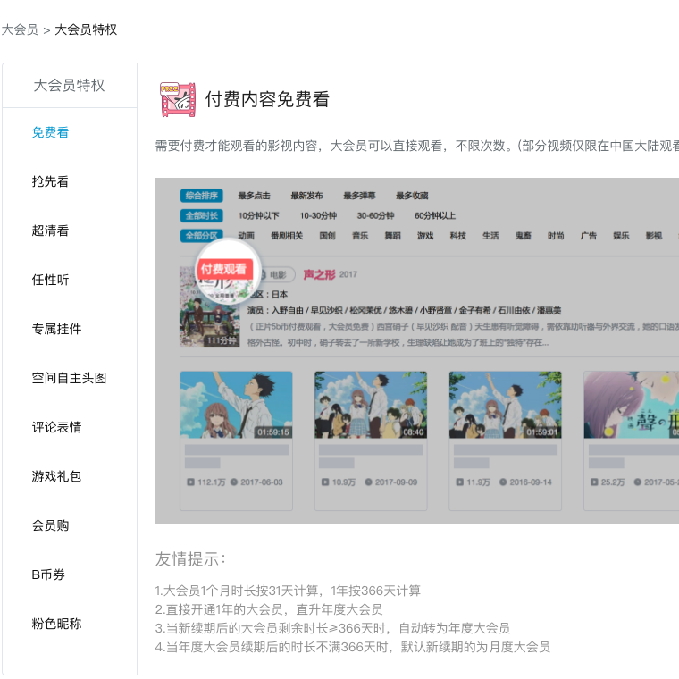Click the 友情提示 heading
Image resolution: width=679 pixels, height=679 pixels.
pyautogui.click(x=190, y=559)
